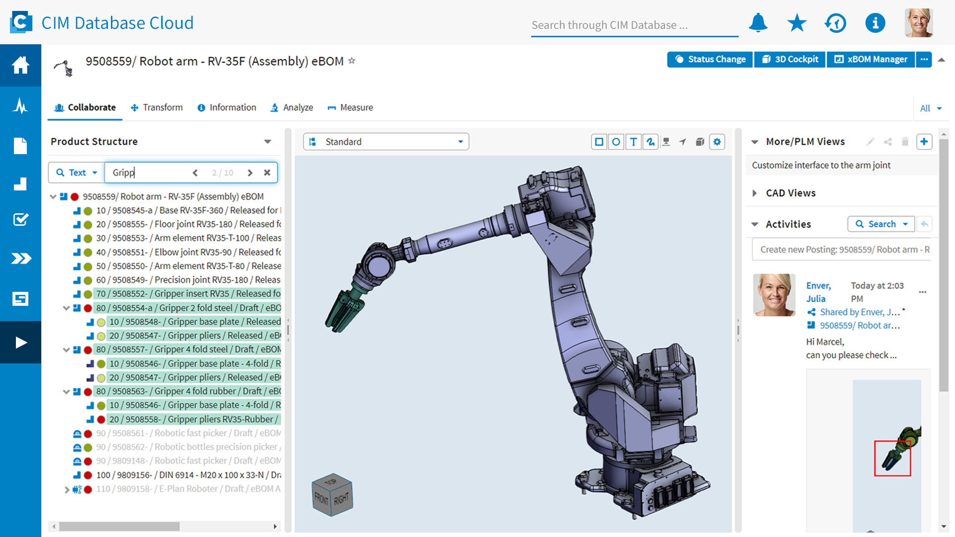Expand the CAD Views section

coord(755,193)
